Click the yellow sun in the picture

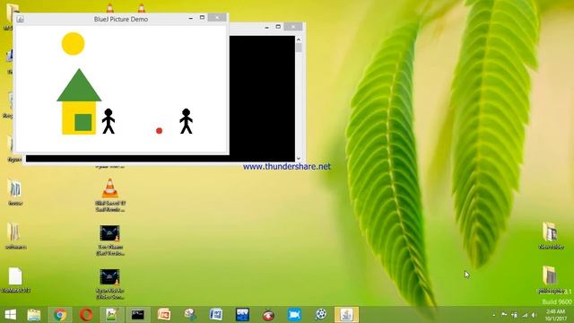coord(74,44)
